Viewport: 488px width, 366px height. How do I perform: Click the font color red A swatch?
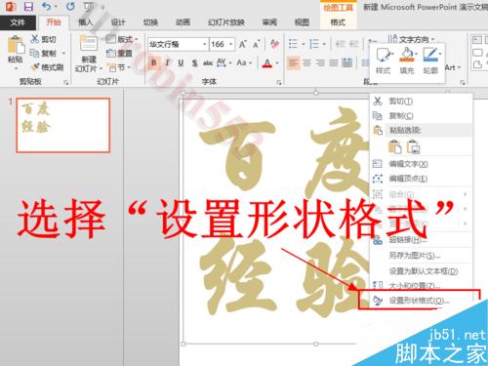click(267, 62)
